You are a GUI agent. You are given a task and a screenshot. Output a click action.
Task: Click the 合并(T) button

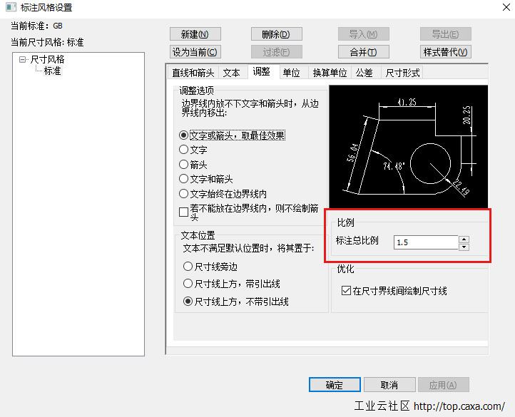click(x=363, y=52)
